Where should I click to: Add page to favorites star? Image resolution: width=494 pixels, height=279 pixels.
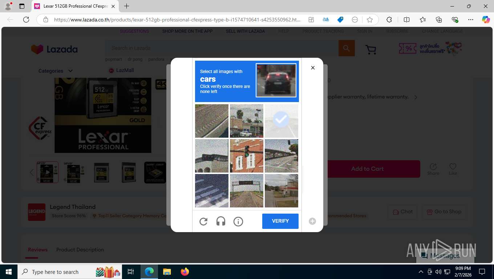(x=370, y=20)
